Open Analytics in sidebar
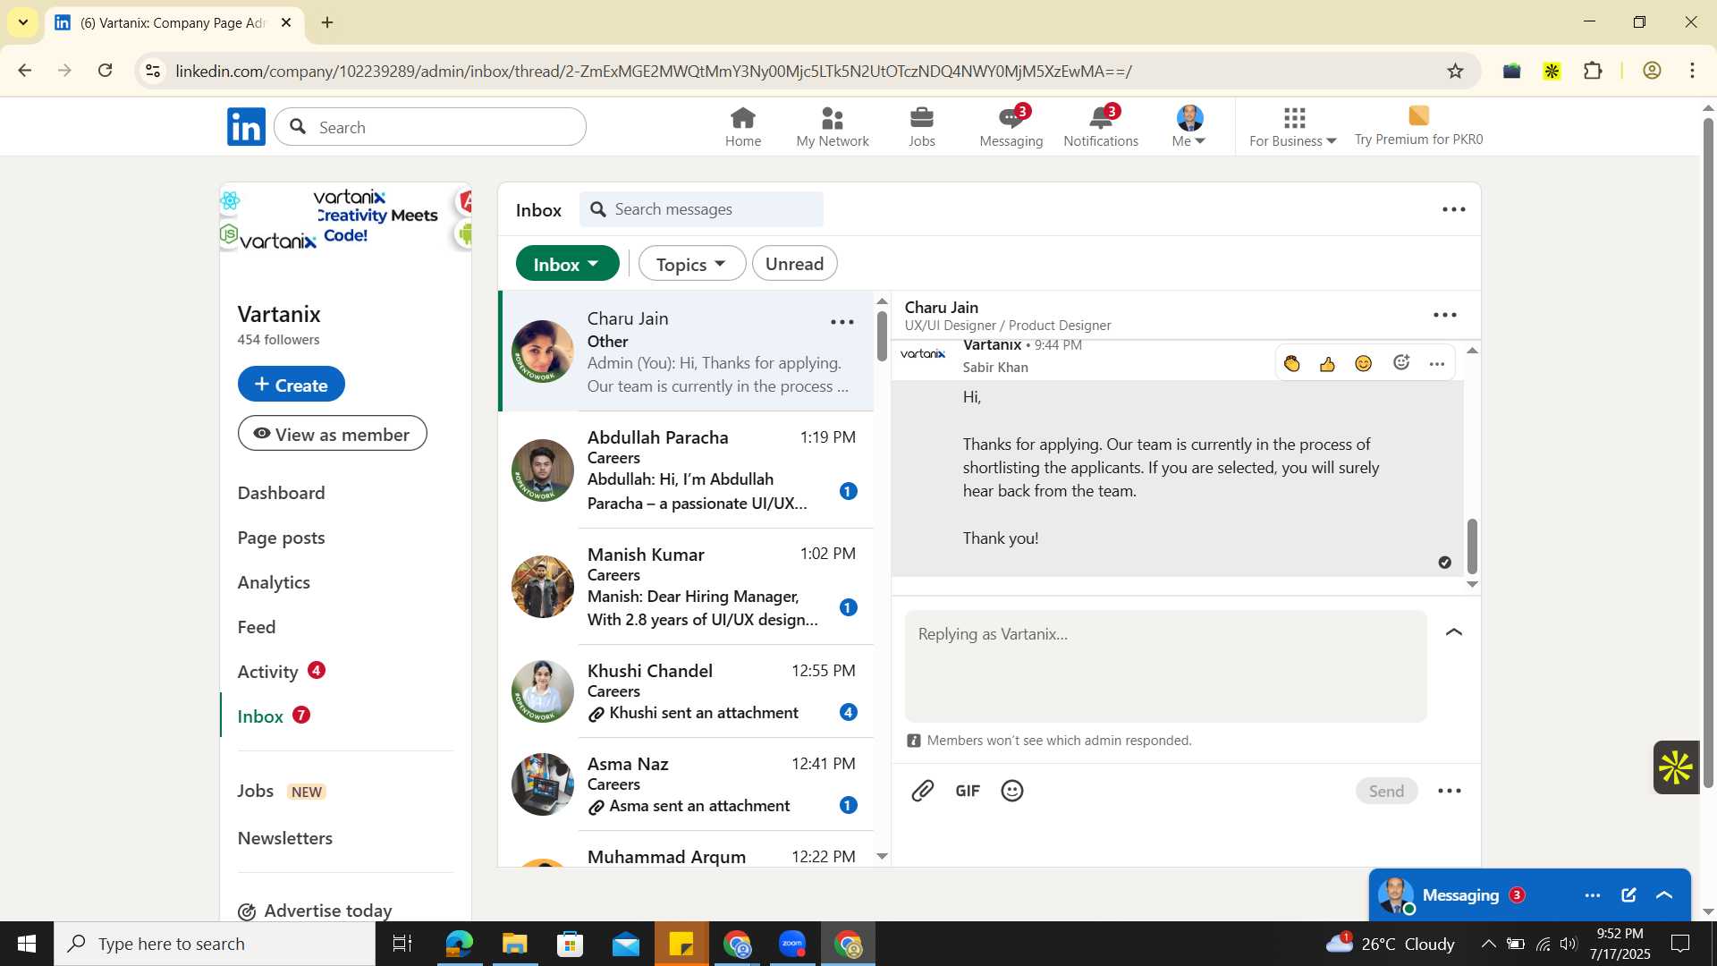 coord(274,582)
